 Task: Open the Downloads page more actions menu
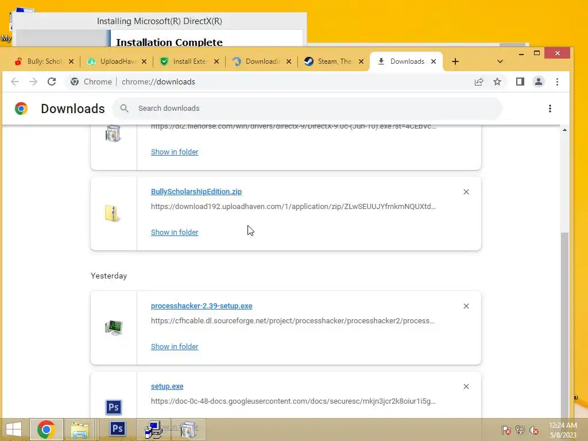pos(550,109)
